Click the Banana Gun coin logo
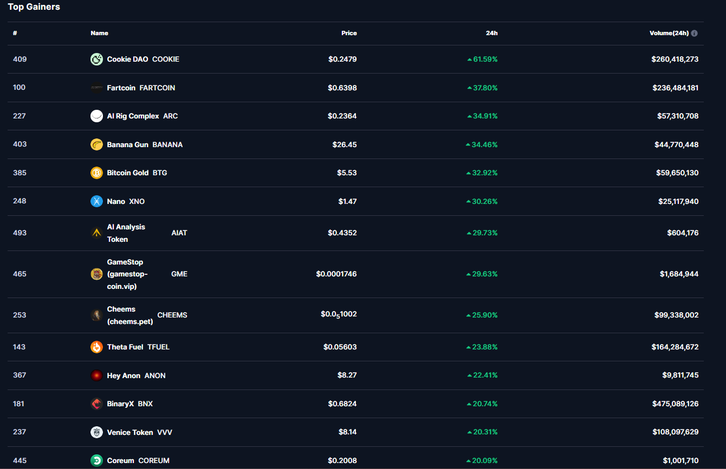The width and height of the screenshot is (726, 469). coord(96,144)
